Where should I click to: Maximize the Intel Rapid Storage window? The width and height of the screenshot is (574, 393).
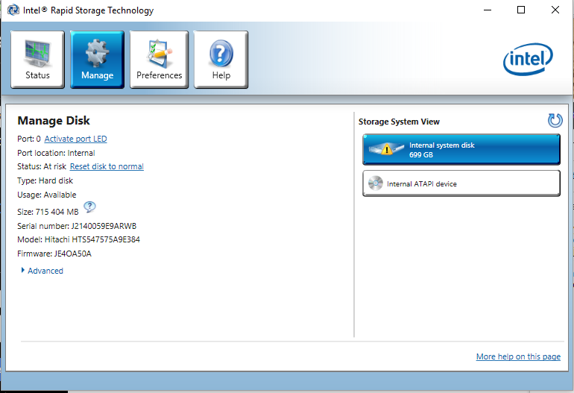(521, 10)
